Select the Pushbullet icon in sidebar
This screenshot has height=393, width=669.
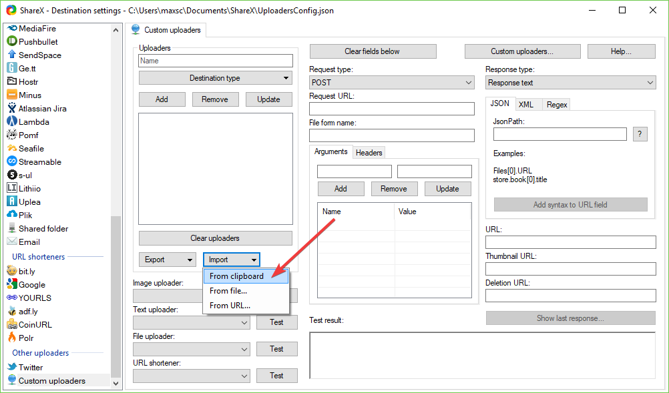point(12,41)
